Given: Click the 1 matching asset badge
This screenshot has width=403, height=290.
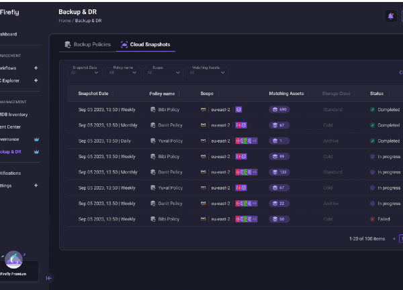Looking at the screenshot, I should coord(279,141).
